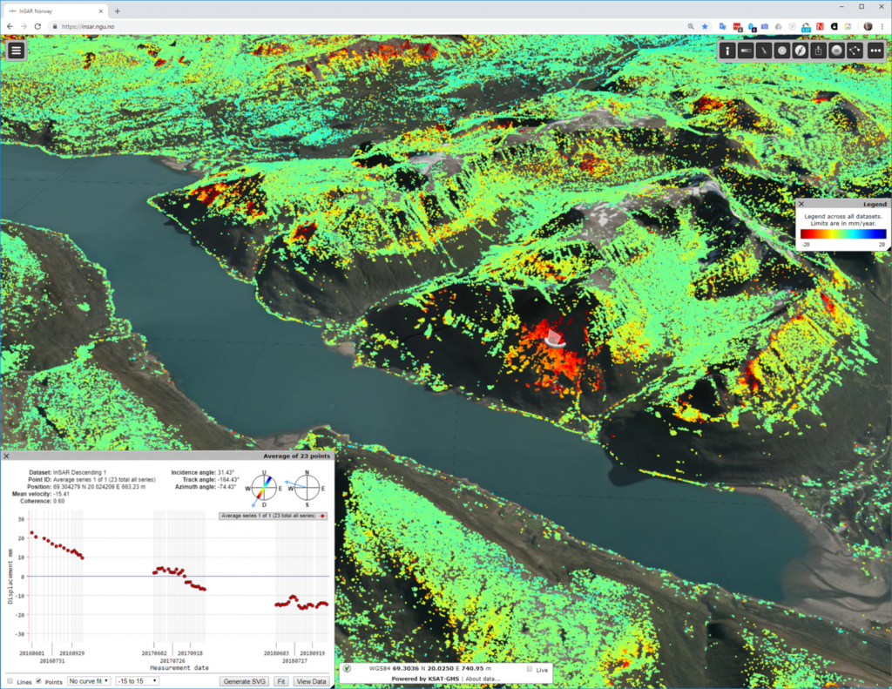Click the Fit button
The image size is (892, 689).
pyautogui.click(x=281, y=682)
